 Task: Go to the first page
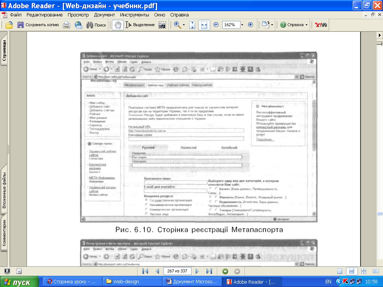pos(145,271)
